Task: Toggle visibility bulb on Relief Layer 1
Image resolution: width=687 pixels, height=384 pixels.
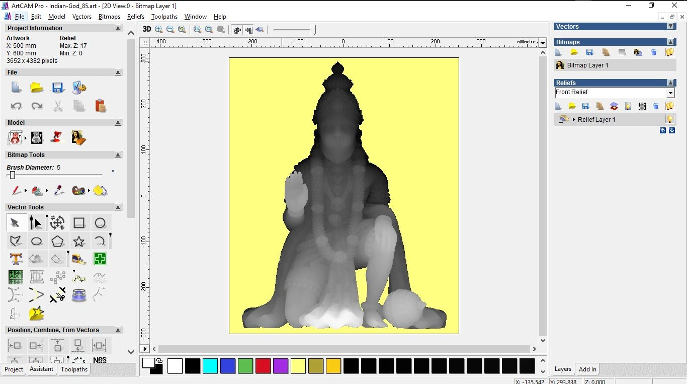Action: [670, 119]
